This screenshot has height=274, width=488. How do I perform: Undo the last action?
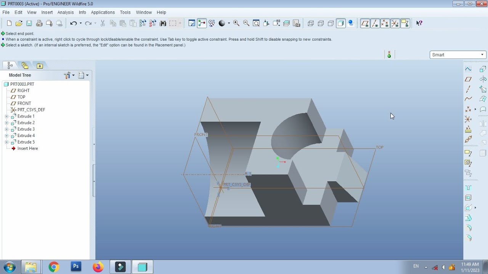(73, 23)
